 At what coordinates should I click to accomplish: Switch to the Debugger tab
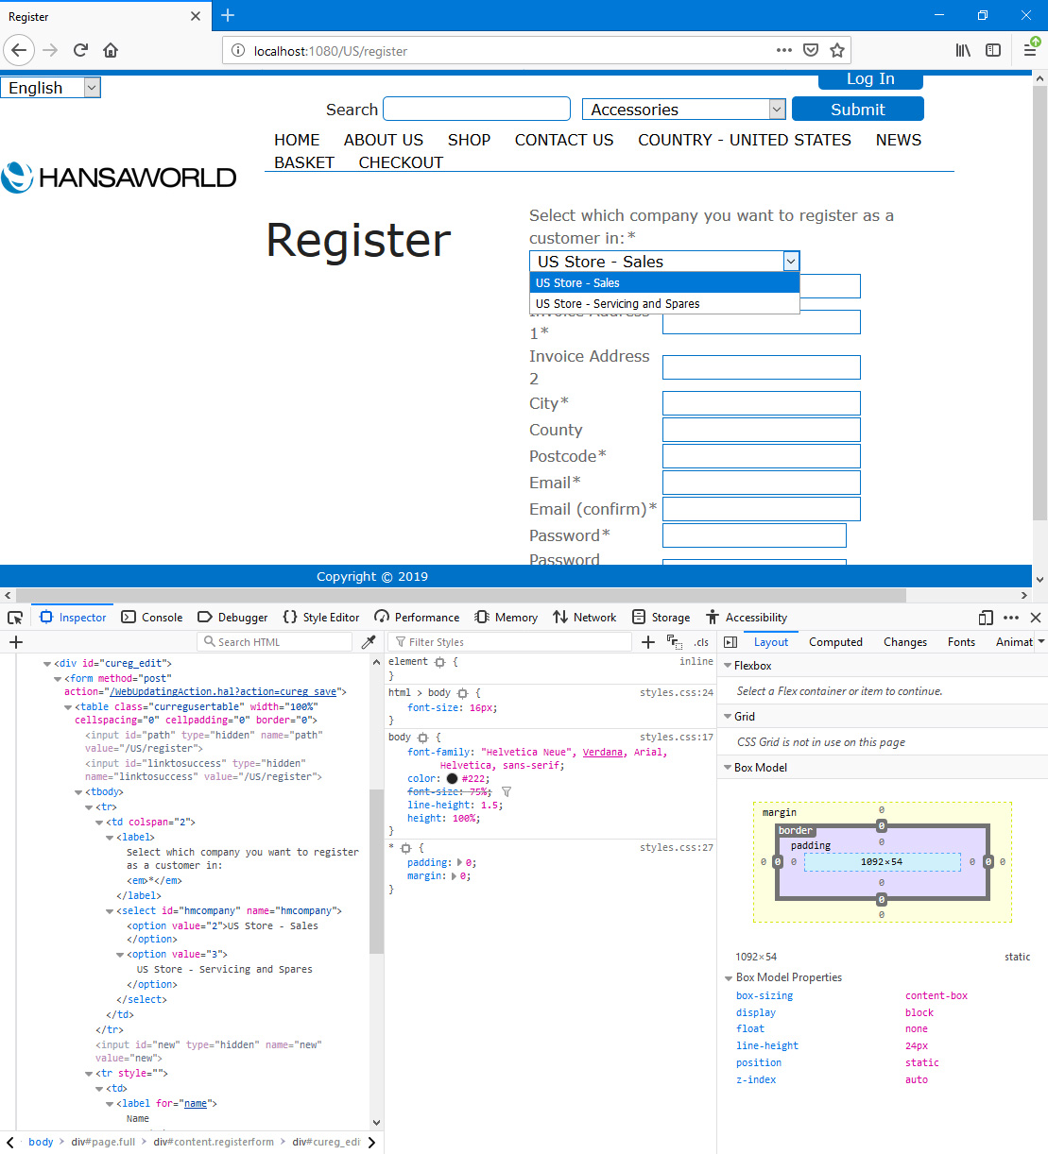click(232, 618)
